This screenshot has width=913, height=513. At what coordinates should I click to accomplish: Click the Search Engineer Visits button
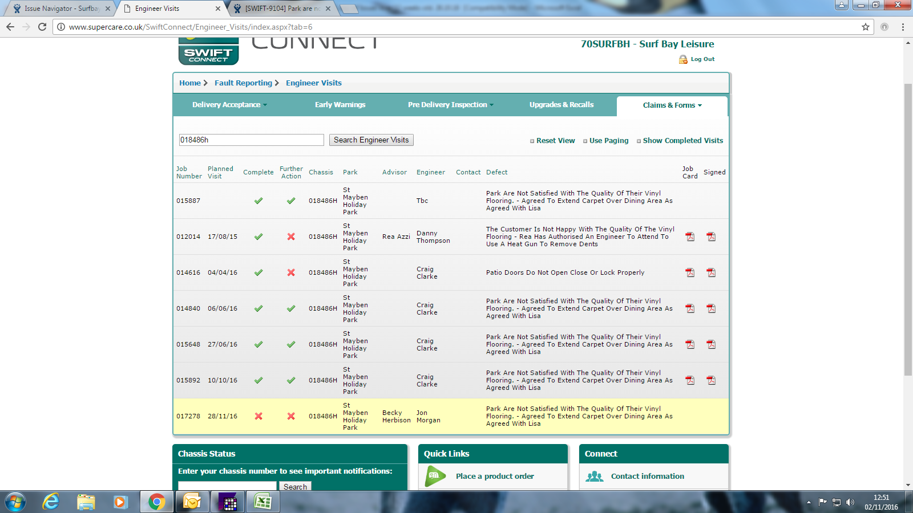[x=371, y=140]
